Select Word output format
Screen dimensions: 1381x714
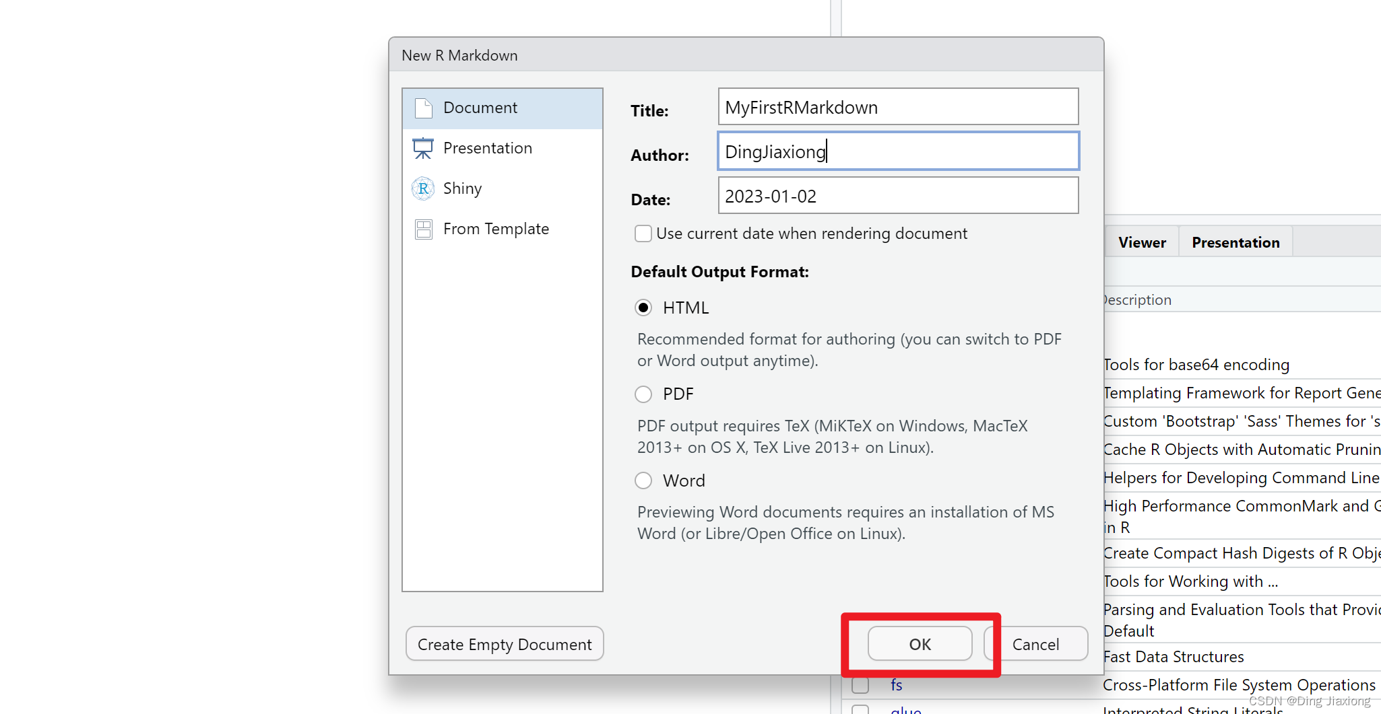pyautogui.click(x=643, y=480)
